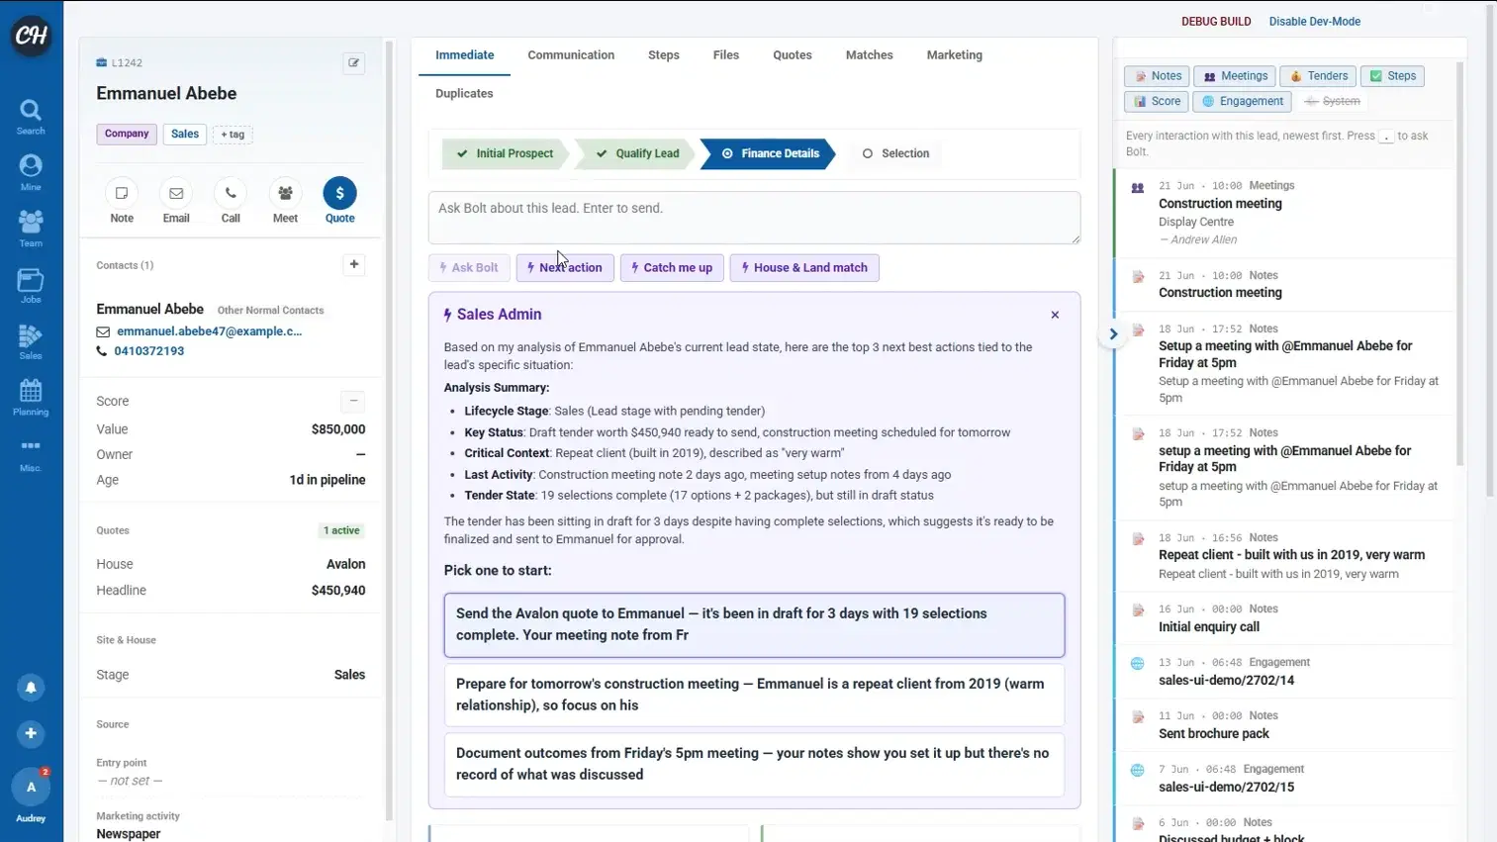The height and width of the screenshot is (842, 1497).
Task: Switch to the Communication tab
Action: coord(571,55)
